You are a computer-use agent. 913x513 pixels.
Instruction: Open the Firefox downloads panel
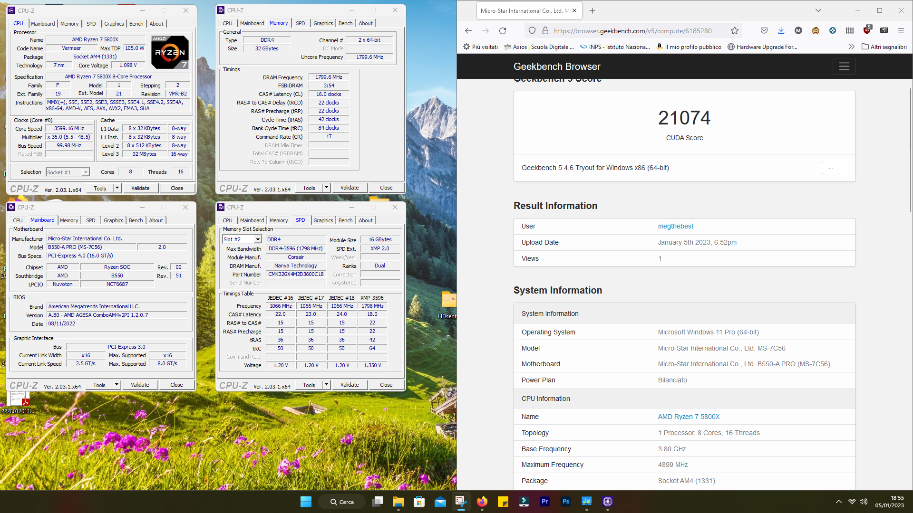point(781,31)
